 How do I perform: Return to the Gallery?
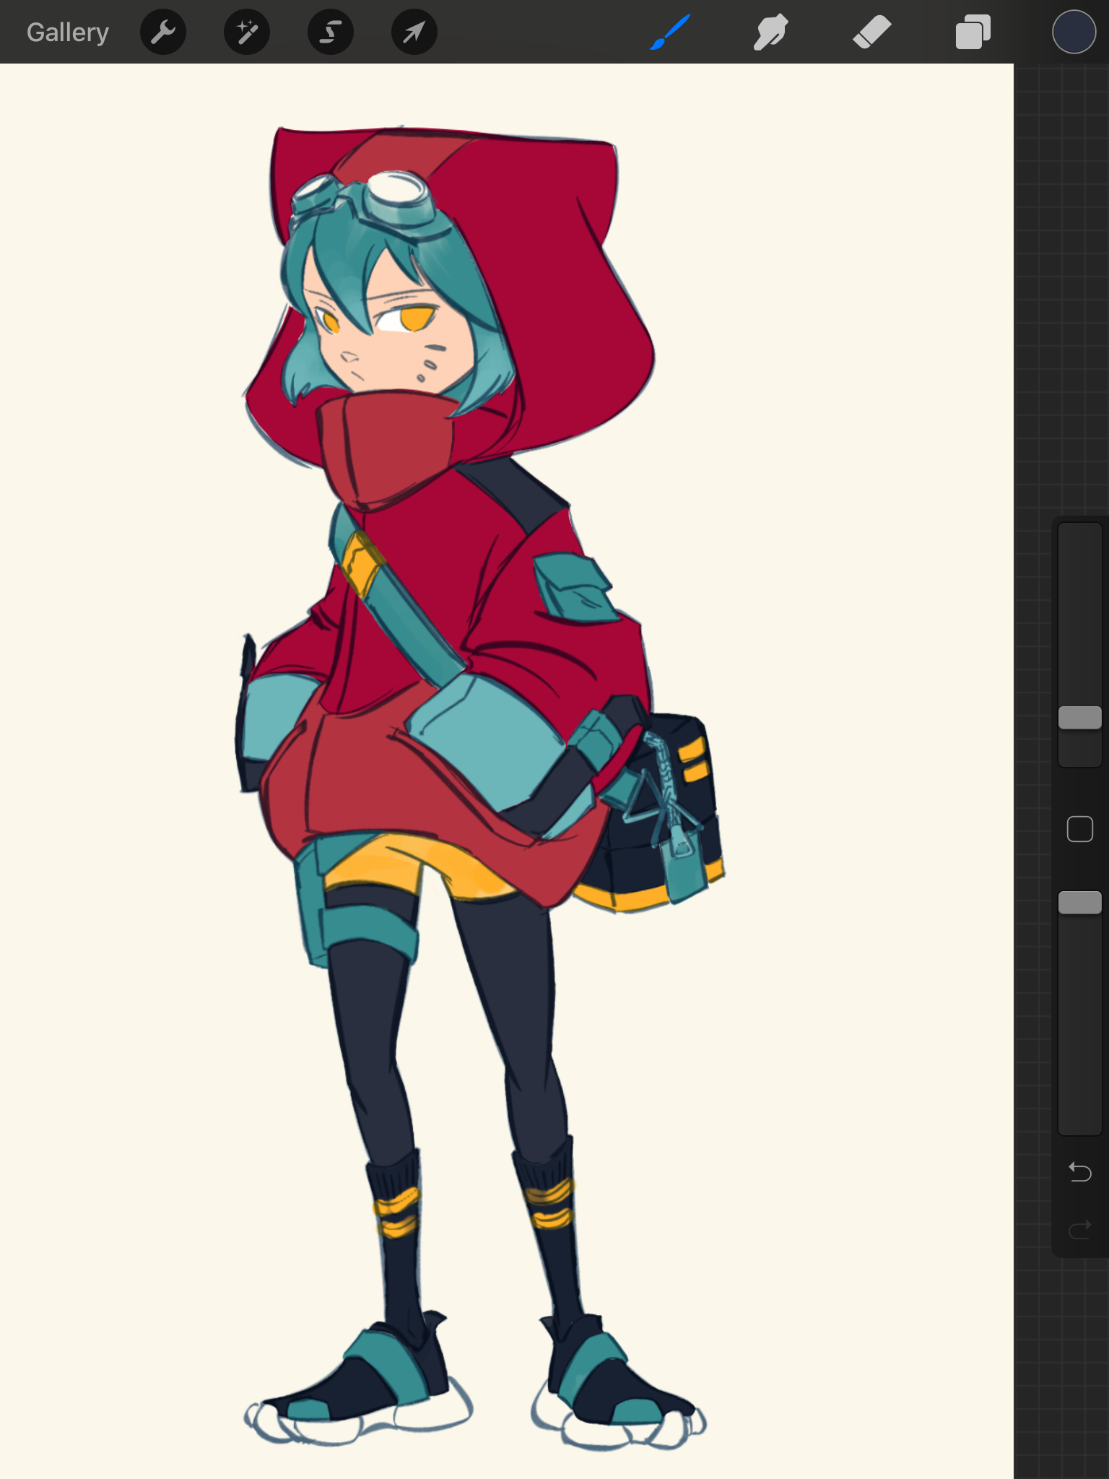coord(68,32)
